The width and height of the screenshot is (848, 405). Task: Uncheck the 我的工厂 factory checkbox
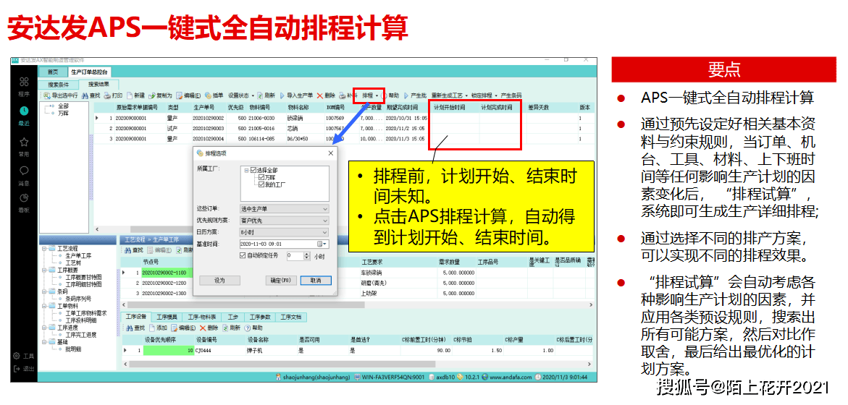point(261,184)
